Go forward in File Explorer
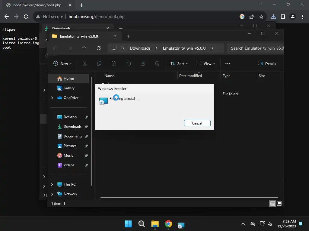This screenshot has width=309, height=231. coord(70,48)
